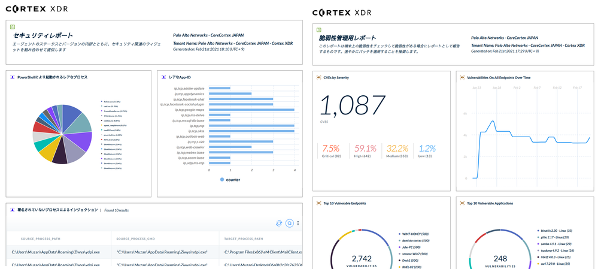This screenshot has height=269, width=598.
Task: Click the 1.2% Low severity value
Action: click(x=427, y=149)
